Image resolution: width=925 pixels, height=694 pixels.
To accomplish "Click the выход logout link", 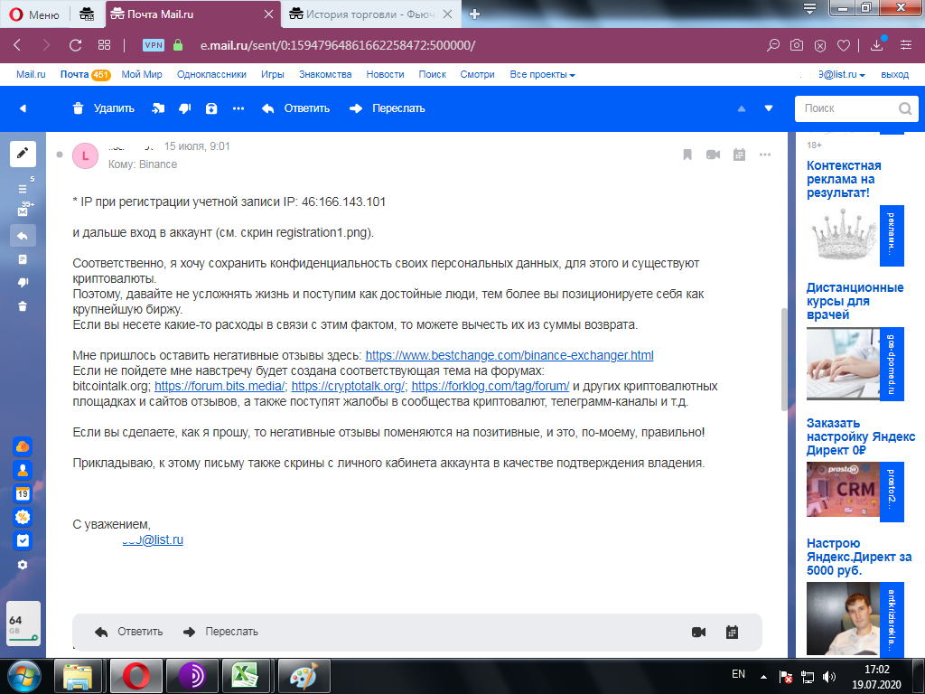I will tap(894, 74).
